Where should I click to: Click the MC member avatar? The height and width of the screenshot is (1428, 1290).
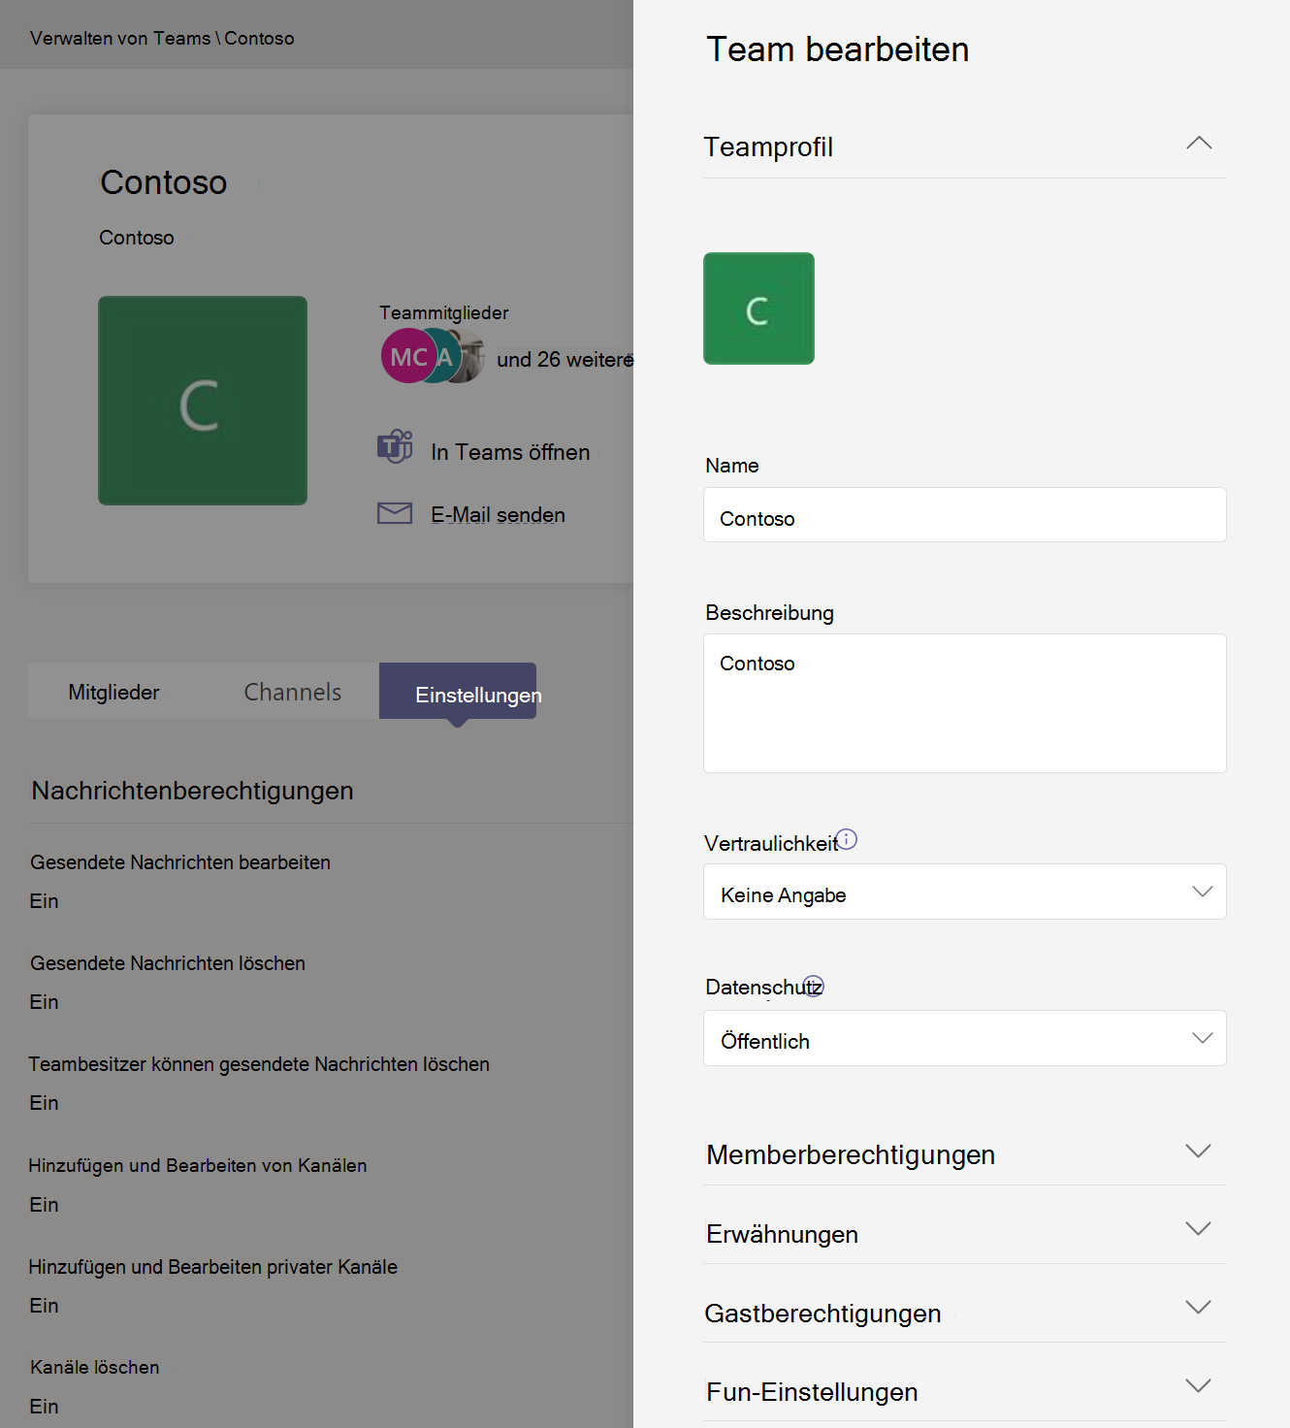click(x=407, y=356)
